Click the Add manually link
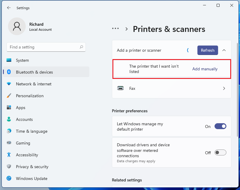Screen dimensions: 240x190 click(x=205, y=69)
